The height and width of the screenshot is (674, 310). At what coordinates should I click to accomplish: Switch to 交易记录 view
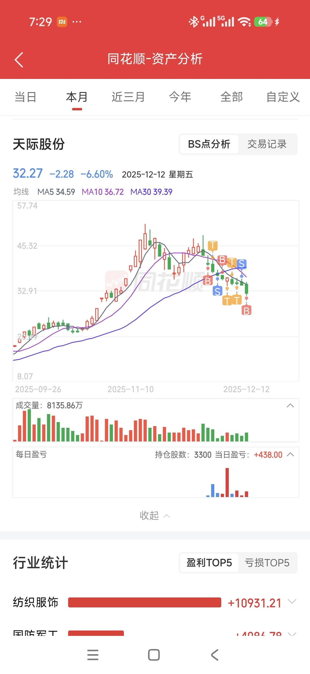[x=267, y=144]
